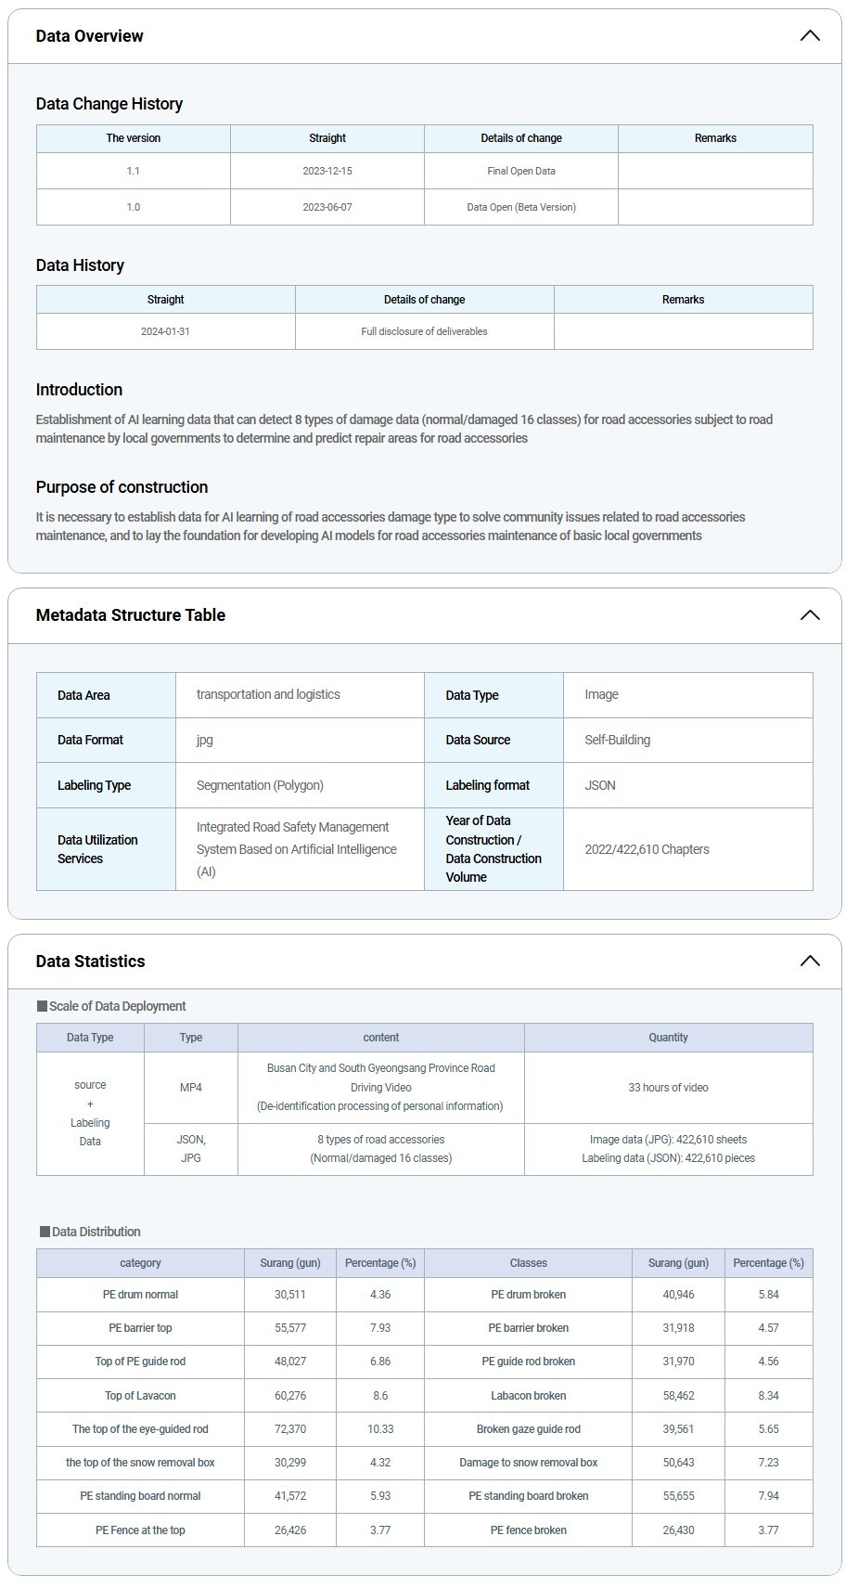Viewport: 846px width, 1588px height.
Task: Click the 2022/422,610 Chapters value
Action: click(647, 849)
